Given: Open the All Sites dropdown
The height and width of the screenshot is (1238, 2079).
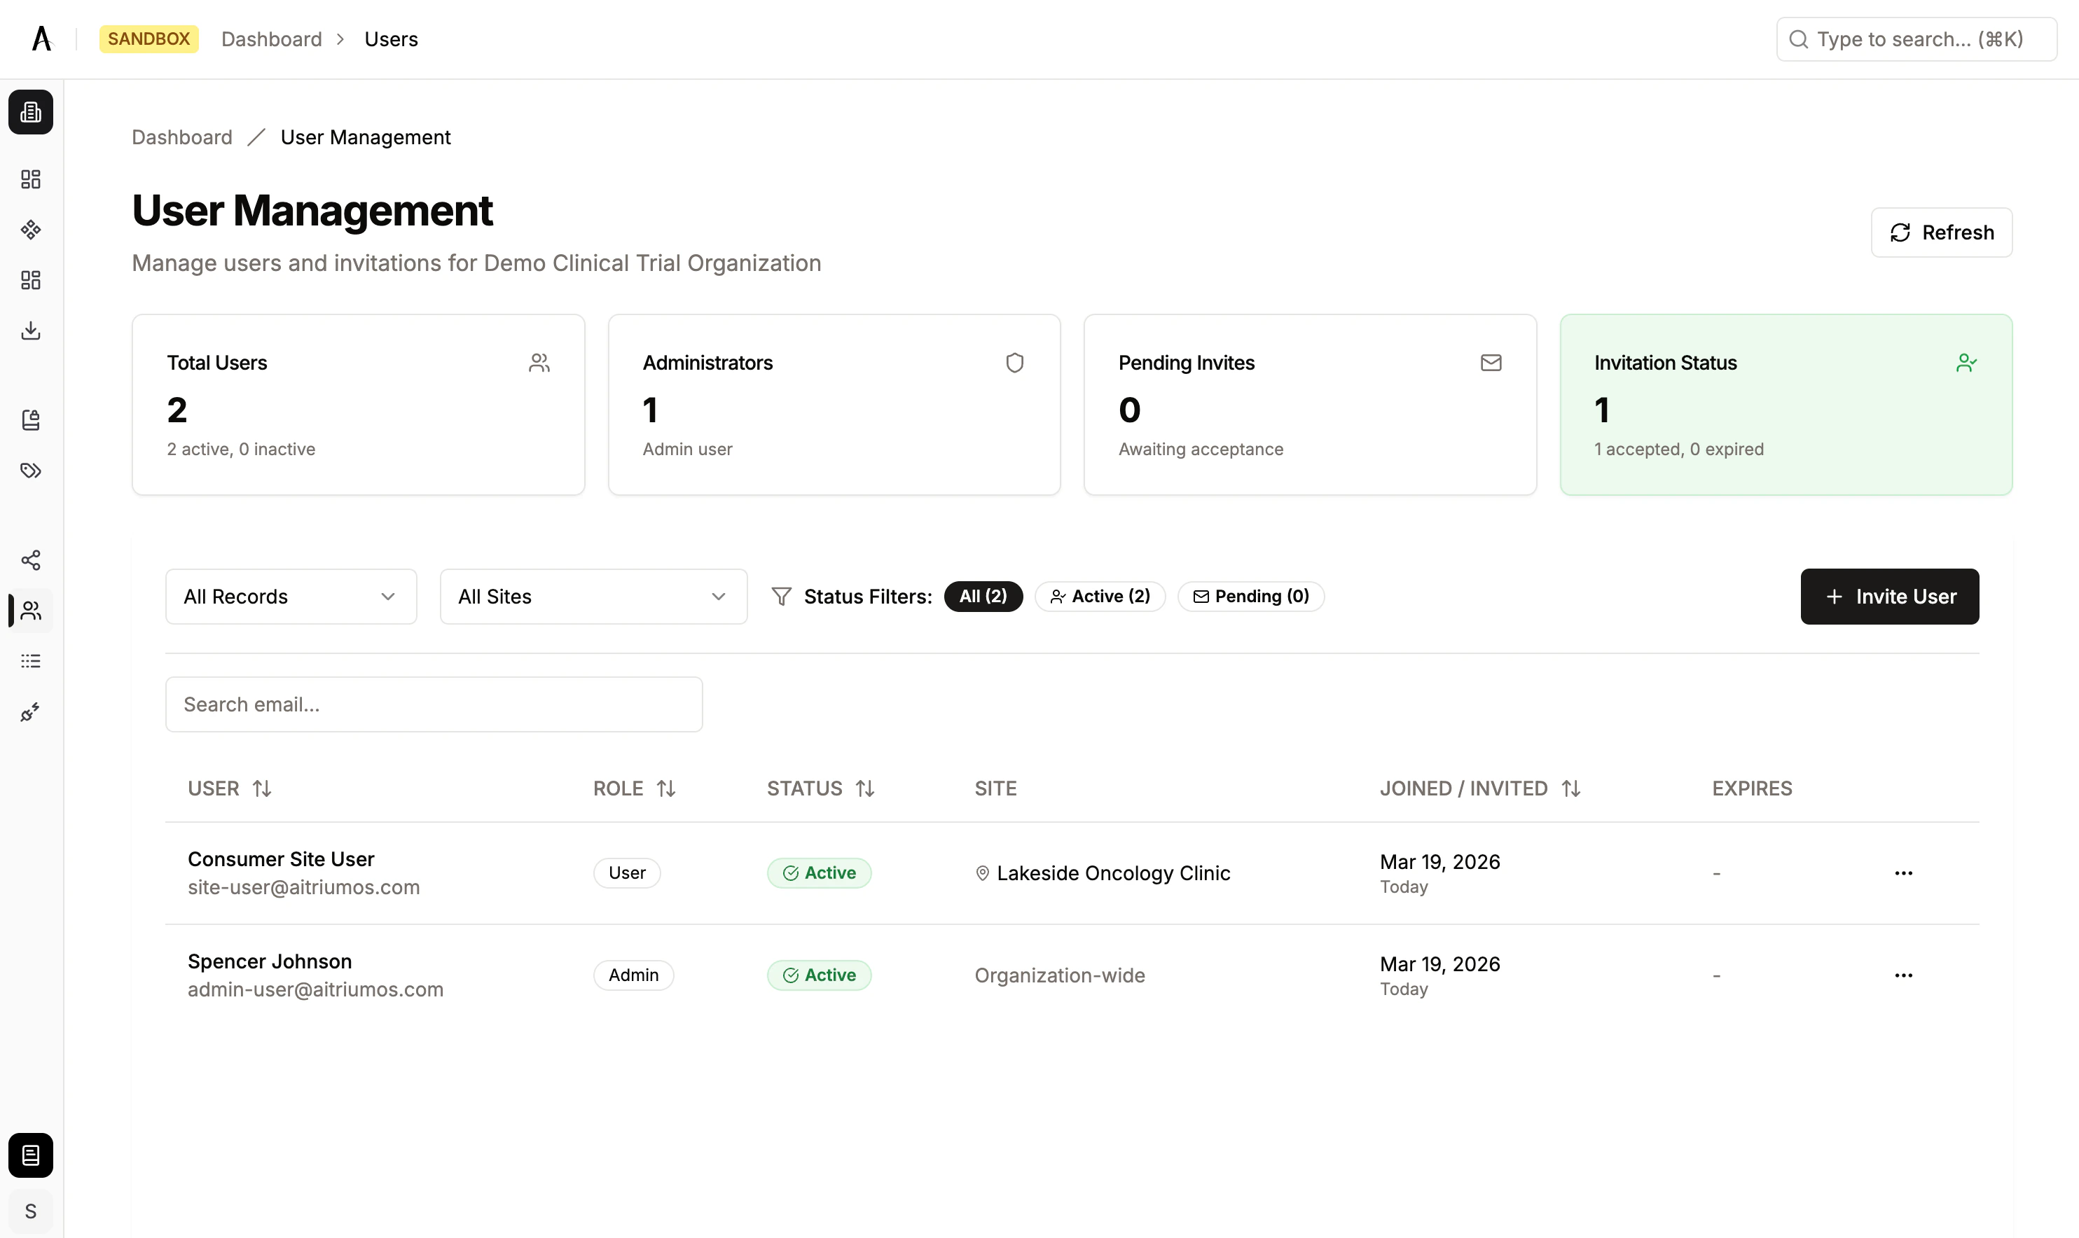Looking at the screenshot, I should pyautogui.click(x=593, y=596).
